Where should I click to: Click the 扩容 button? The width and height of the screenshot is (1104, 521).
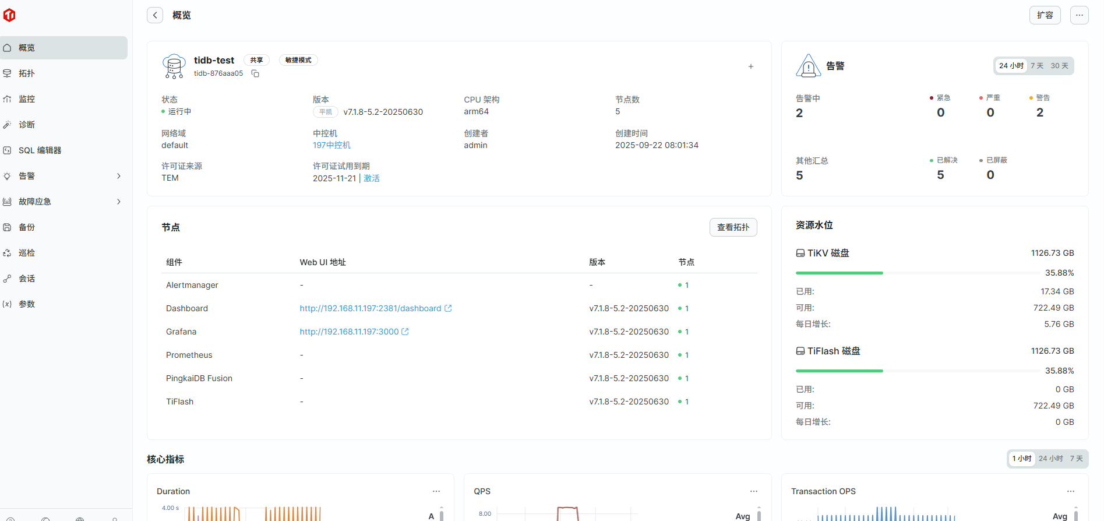pos(1045,15)
